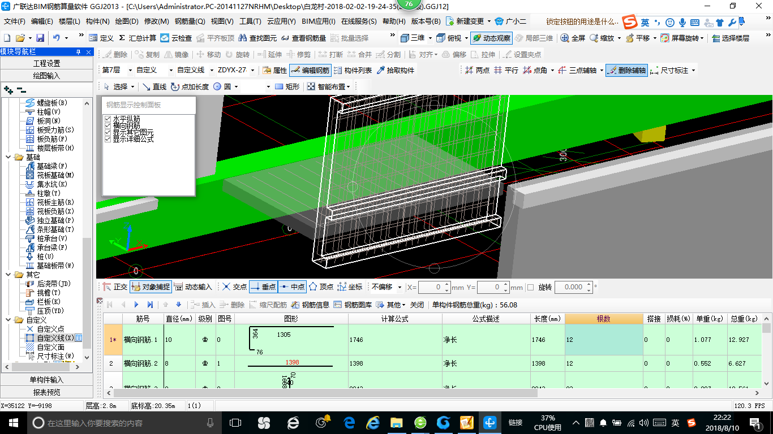Click 关闭 in rebar toolbar
Image resolution: width=773 pixels, height=434 pixels.
click(417, 305)
